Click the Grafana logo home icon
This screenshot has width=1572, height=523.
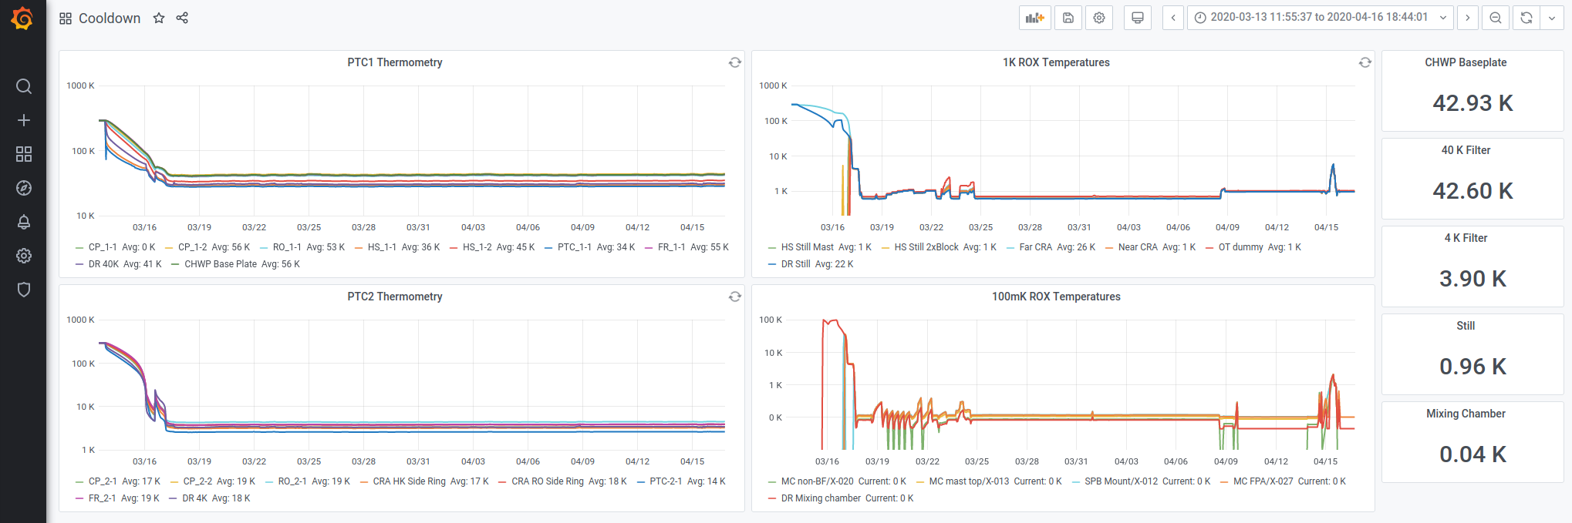[22, 18]
